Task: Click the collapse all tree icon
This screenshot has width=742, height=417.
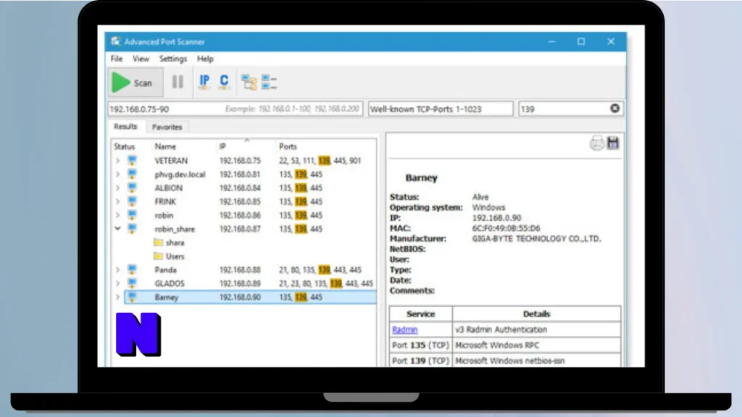Action: click(x=269, y=83)
